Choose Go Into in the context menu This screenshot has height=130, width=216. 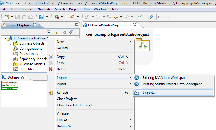pos(90,48)
